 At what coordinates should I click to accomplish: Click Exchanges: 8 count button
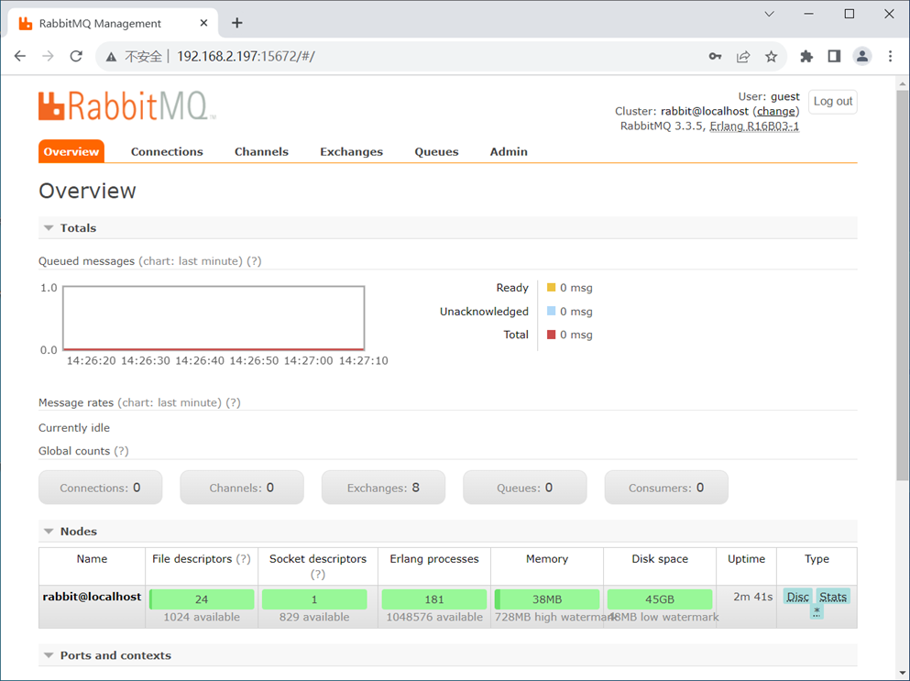[384, 488]
